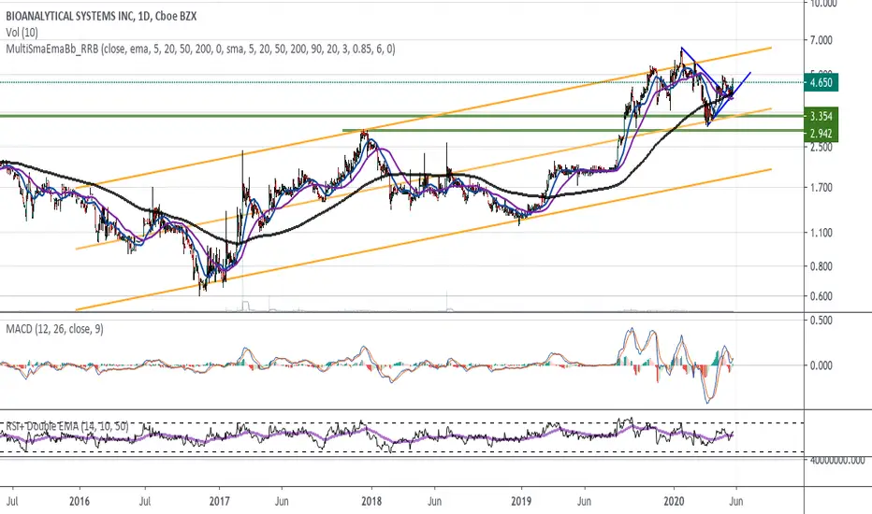Screen dimensions: 872x514
Task: Select the RSI+ Double EMA indicator label
Action: pos(67,426)
